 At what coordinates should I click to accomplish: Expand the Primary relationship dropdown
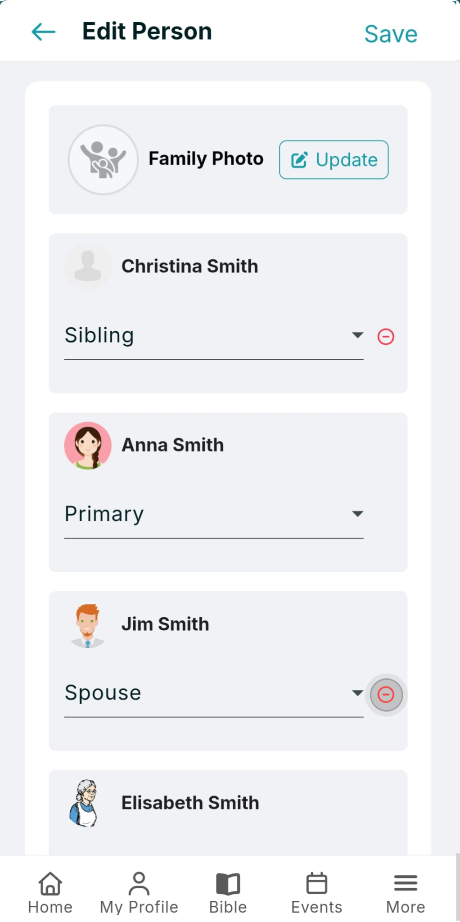click(214, 515)
